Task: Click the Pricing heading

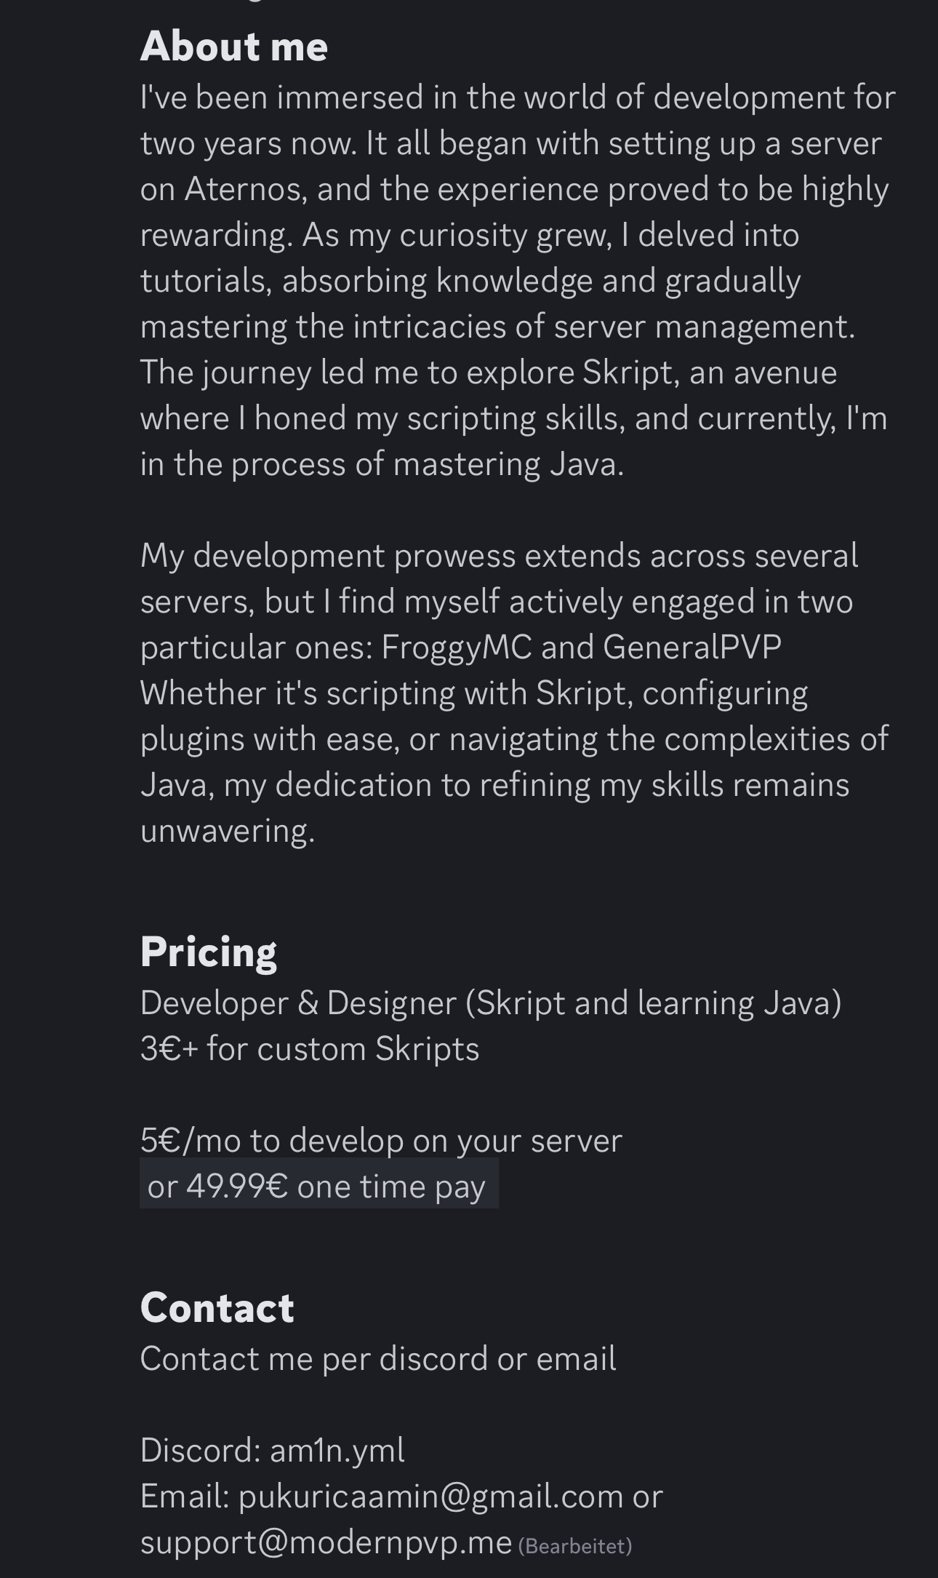Action: pyautogui.click(x=208, y=952)
